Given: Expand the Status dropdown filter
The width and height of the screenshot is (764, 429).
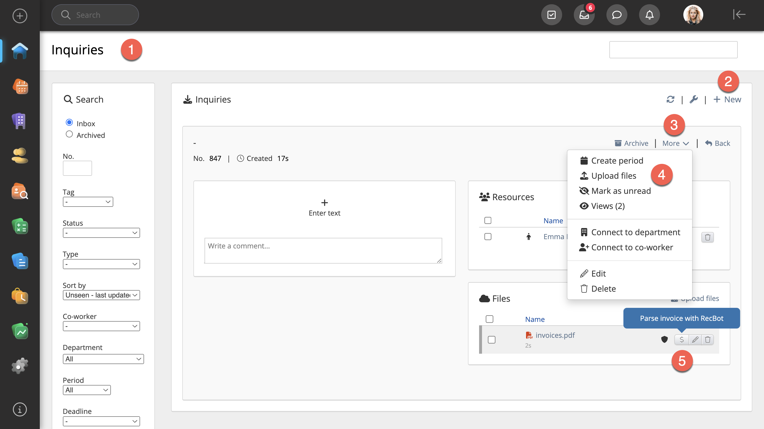Looking at the screenshot, I should (101, 233).
